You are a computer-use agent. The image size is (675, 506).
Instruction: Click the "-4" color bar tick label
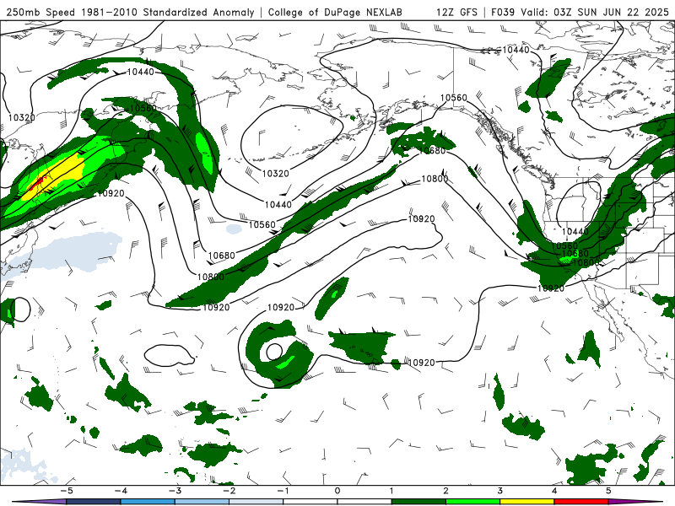tap(121, 491)
